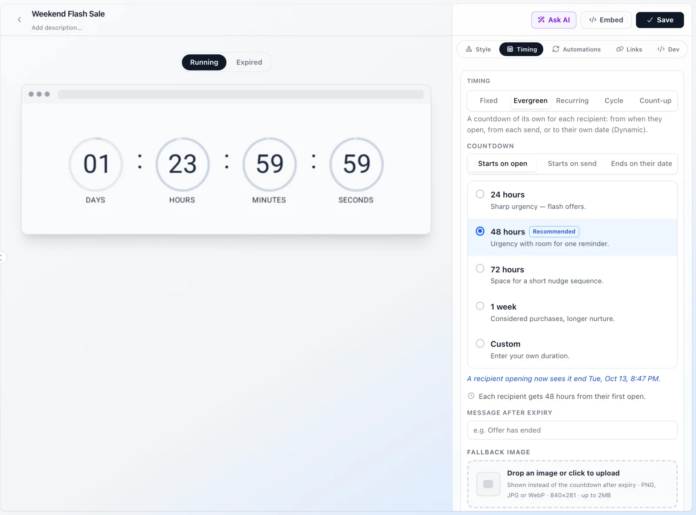Select the 1 week radio button

tap(480, 306)
